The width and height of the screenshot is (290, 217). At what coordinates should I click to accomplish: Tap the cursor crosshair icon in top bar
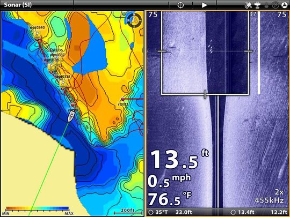(x=180, y=5)
